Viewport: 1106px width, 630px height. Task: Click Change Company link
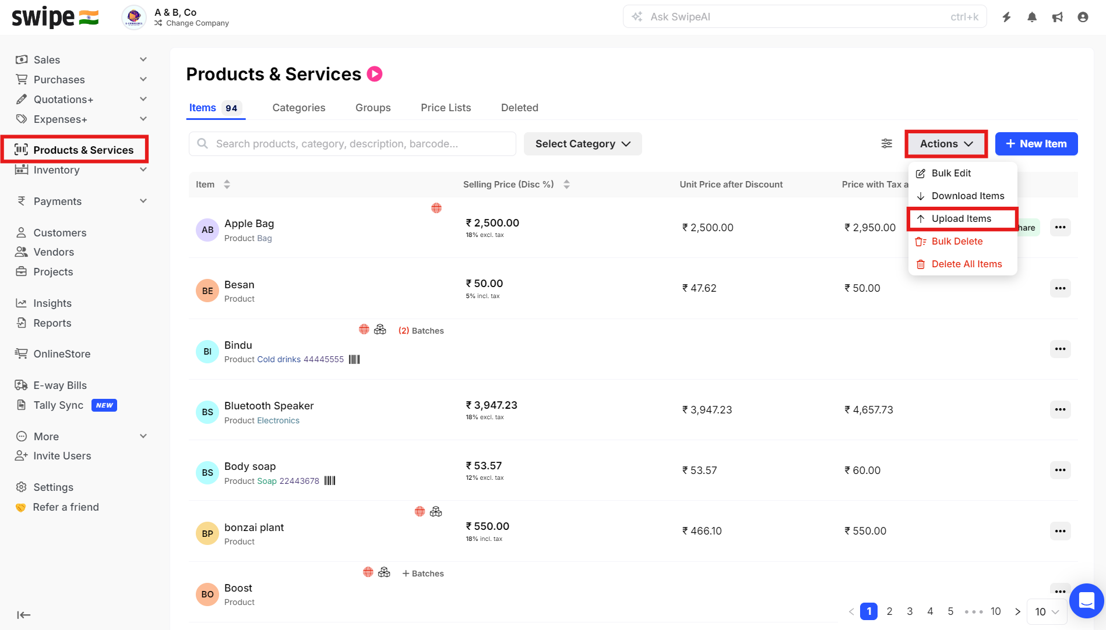point(197,23)
